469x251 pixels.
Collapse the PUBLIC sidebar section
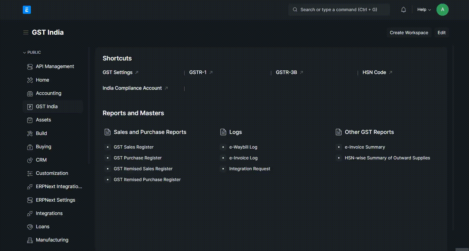coord(32,52)
